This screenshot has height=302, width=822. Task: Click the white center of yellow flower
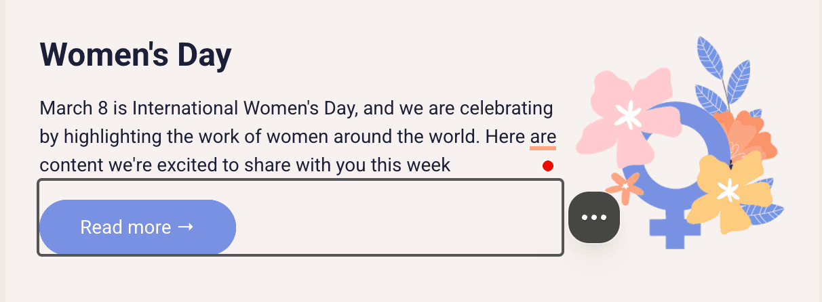[729, 190]
